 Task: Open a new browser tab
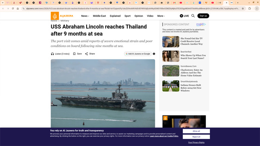click(238, 3)
